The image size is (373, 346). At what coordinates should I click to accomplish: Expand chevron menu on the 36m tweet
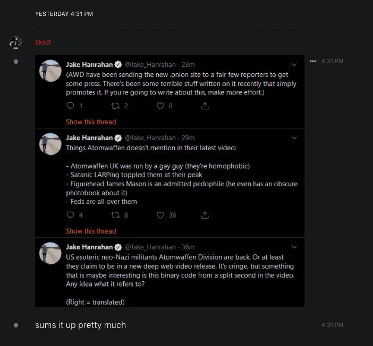coord(294,247)
